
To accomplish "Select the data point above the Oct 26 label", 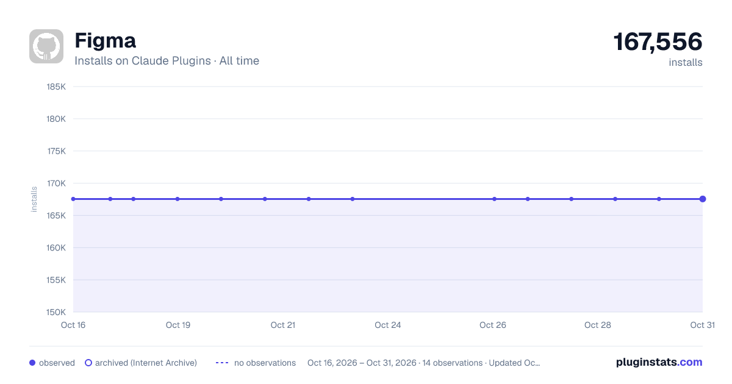I will point(495,199).
